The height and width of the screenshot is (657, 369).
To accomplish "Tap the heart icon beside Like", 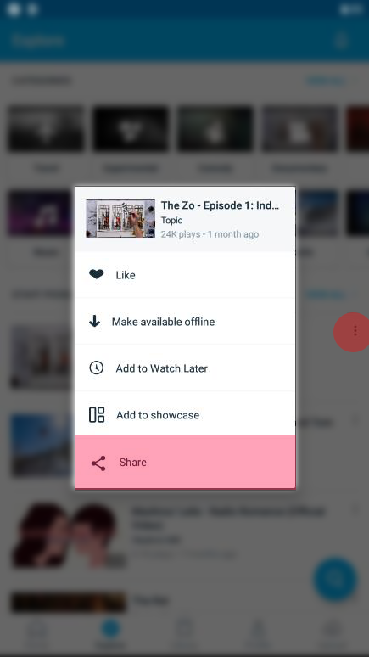I will pos(97,275).
